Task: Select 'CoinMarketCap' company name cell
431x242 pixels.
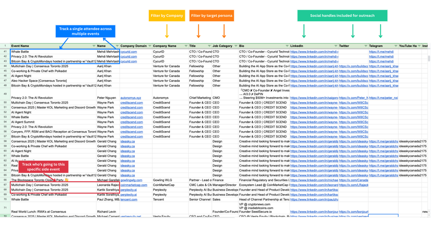Action: (170, 185)
